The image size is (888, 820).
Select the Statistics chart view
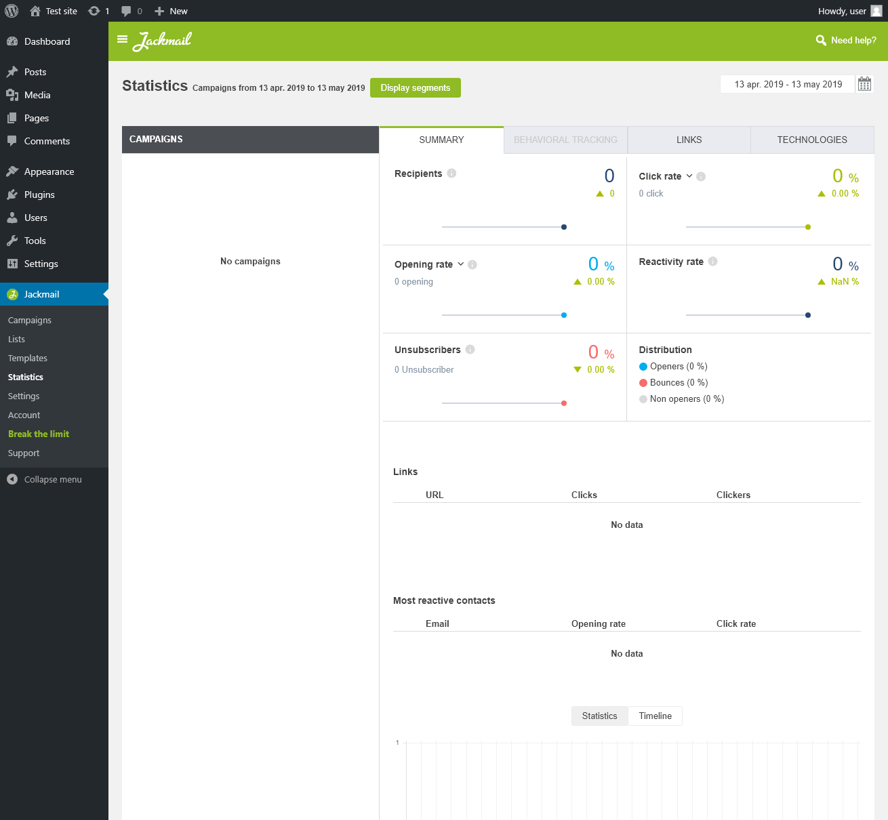600,716
